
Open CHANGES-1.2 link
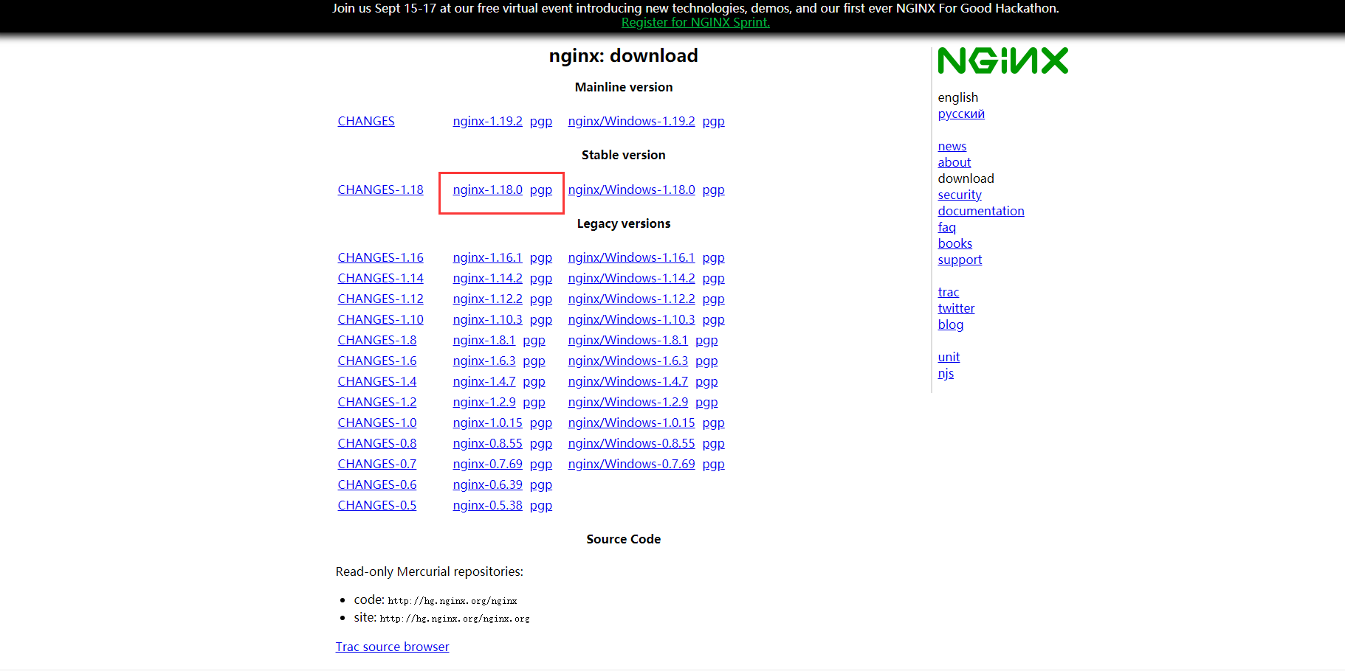[376, 402]
